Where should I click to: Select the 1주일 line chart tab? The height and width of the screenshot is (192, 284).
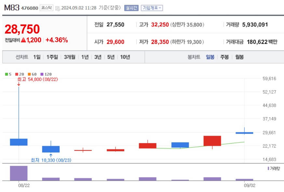click(x=52, y=57)
